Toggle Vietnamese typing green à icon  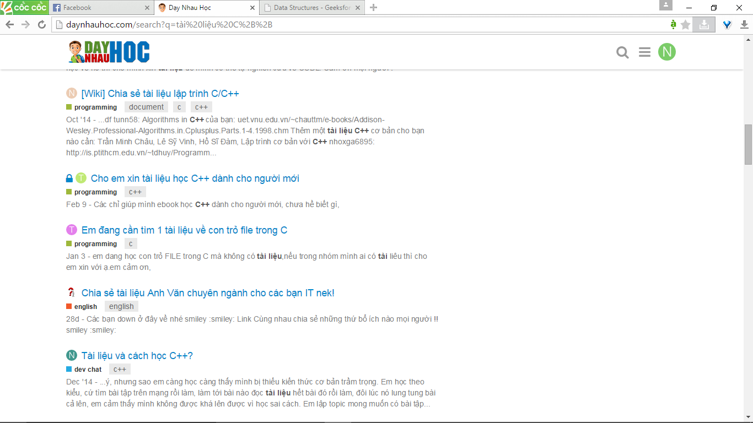673,25
